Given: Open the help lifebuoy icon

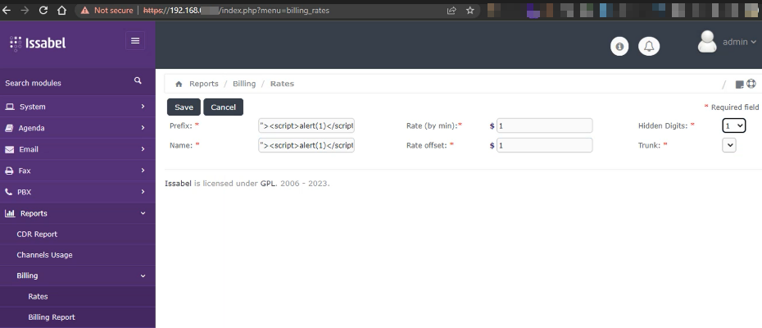Looking at the screenshot, I should click(x=751, y=84).
